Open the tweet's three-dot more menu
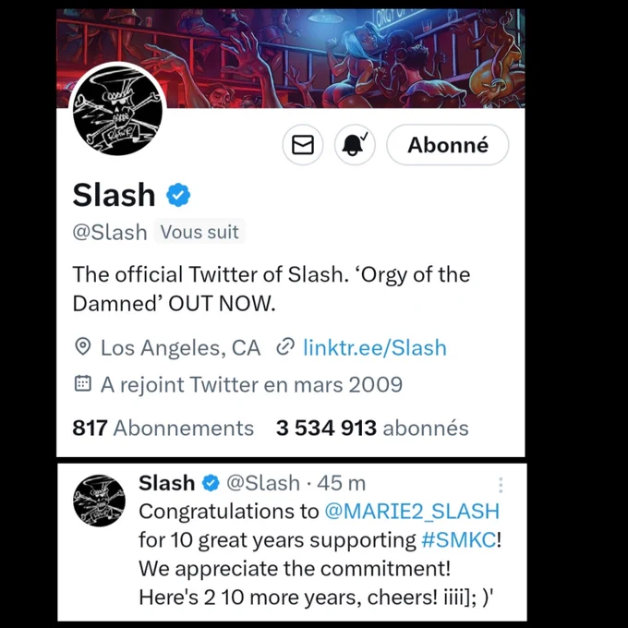Screen dimensions: 628x628 point(501,485)
